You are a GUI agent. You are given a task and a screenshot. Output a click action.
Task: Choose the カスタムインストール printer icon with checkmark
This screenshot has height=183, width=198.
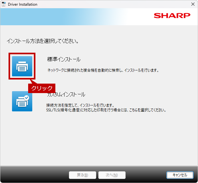click(22, 101)
